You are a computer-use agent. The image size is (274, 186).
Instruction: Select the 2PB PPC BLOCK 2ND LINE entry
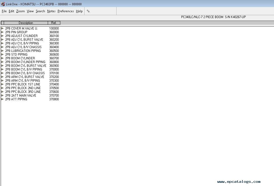pos(23,88)
